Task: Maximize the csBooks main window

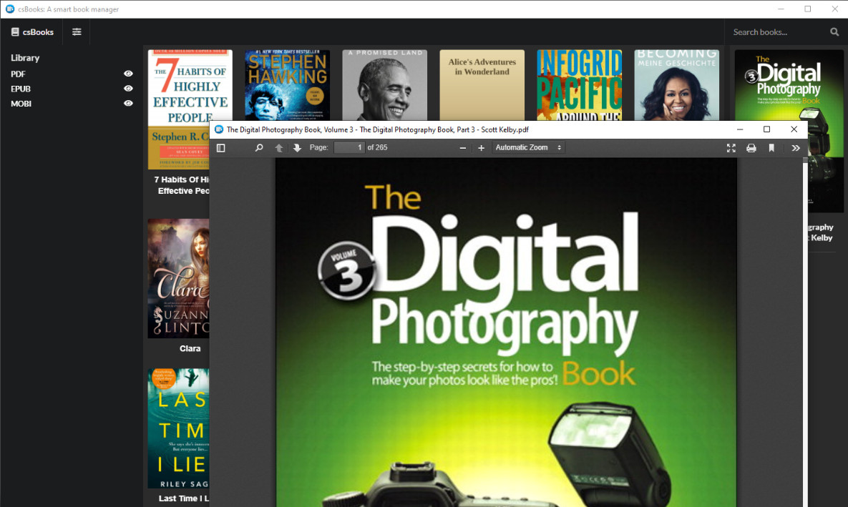Action: click(x=807, y=9)
